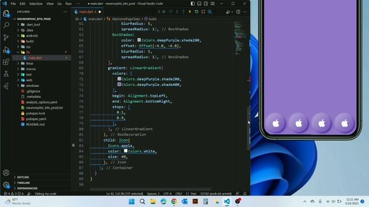Image resolution: width=369 pixels, height=207 pixels.
Task: Toggle the secondary side bar layout
Action: click(x=206, y=3)
